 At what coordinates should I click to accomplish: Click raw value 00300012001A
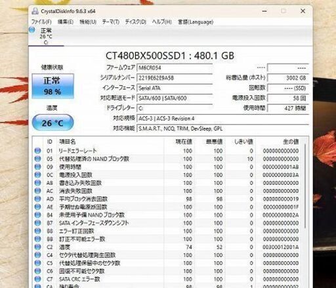[x=281, y=247]
